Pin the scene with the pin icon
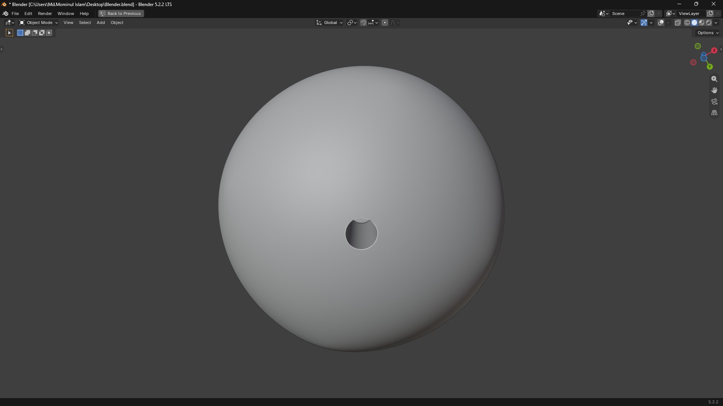723x406 pixels. pyautogui.click(x=643, y=14)
